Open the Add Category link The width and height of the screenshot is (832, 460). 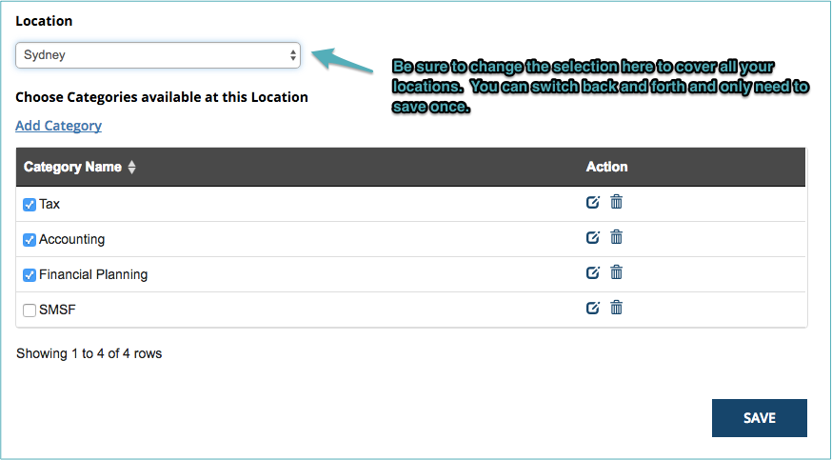point(58,126)
